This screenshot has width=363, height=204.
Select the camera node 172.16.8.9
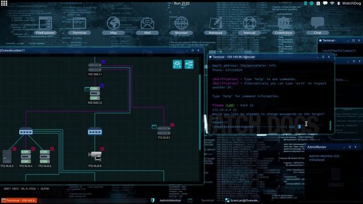pos(95,156)
